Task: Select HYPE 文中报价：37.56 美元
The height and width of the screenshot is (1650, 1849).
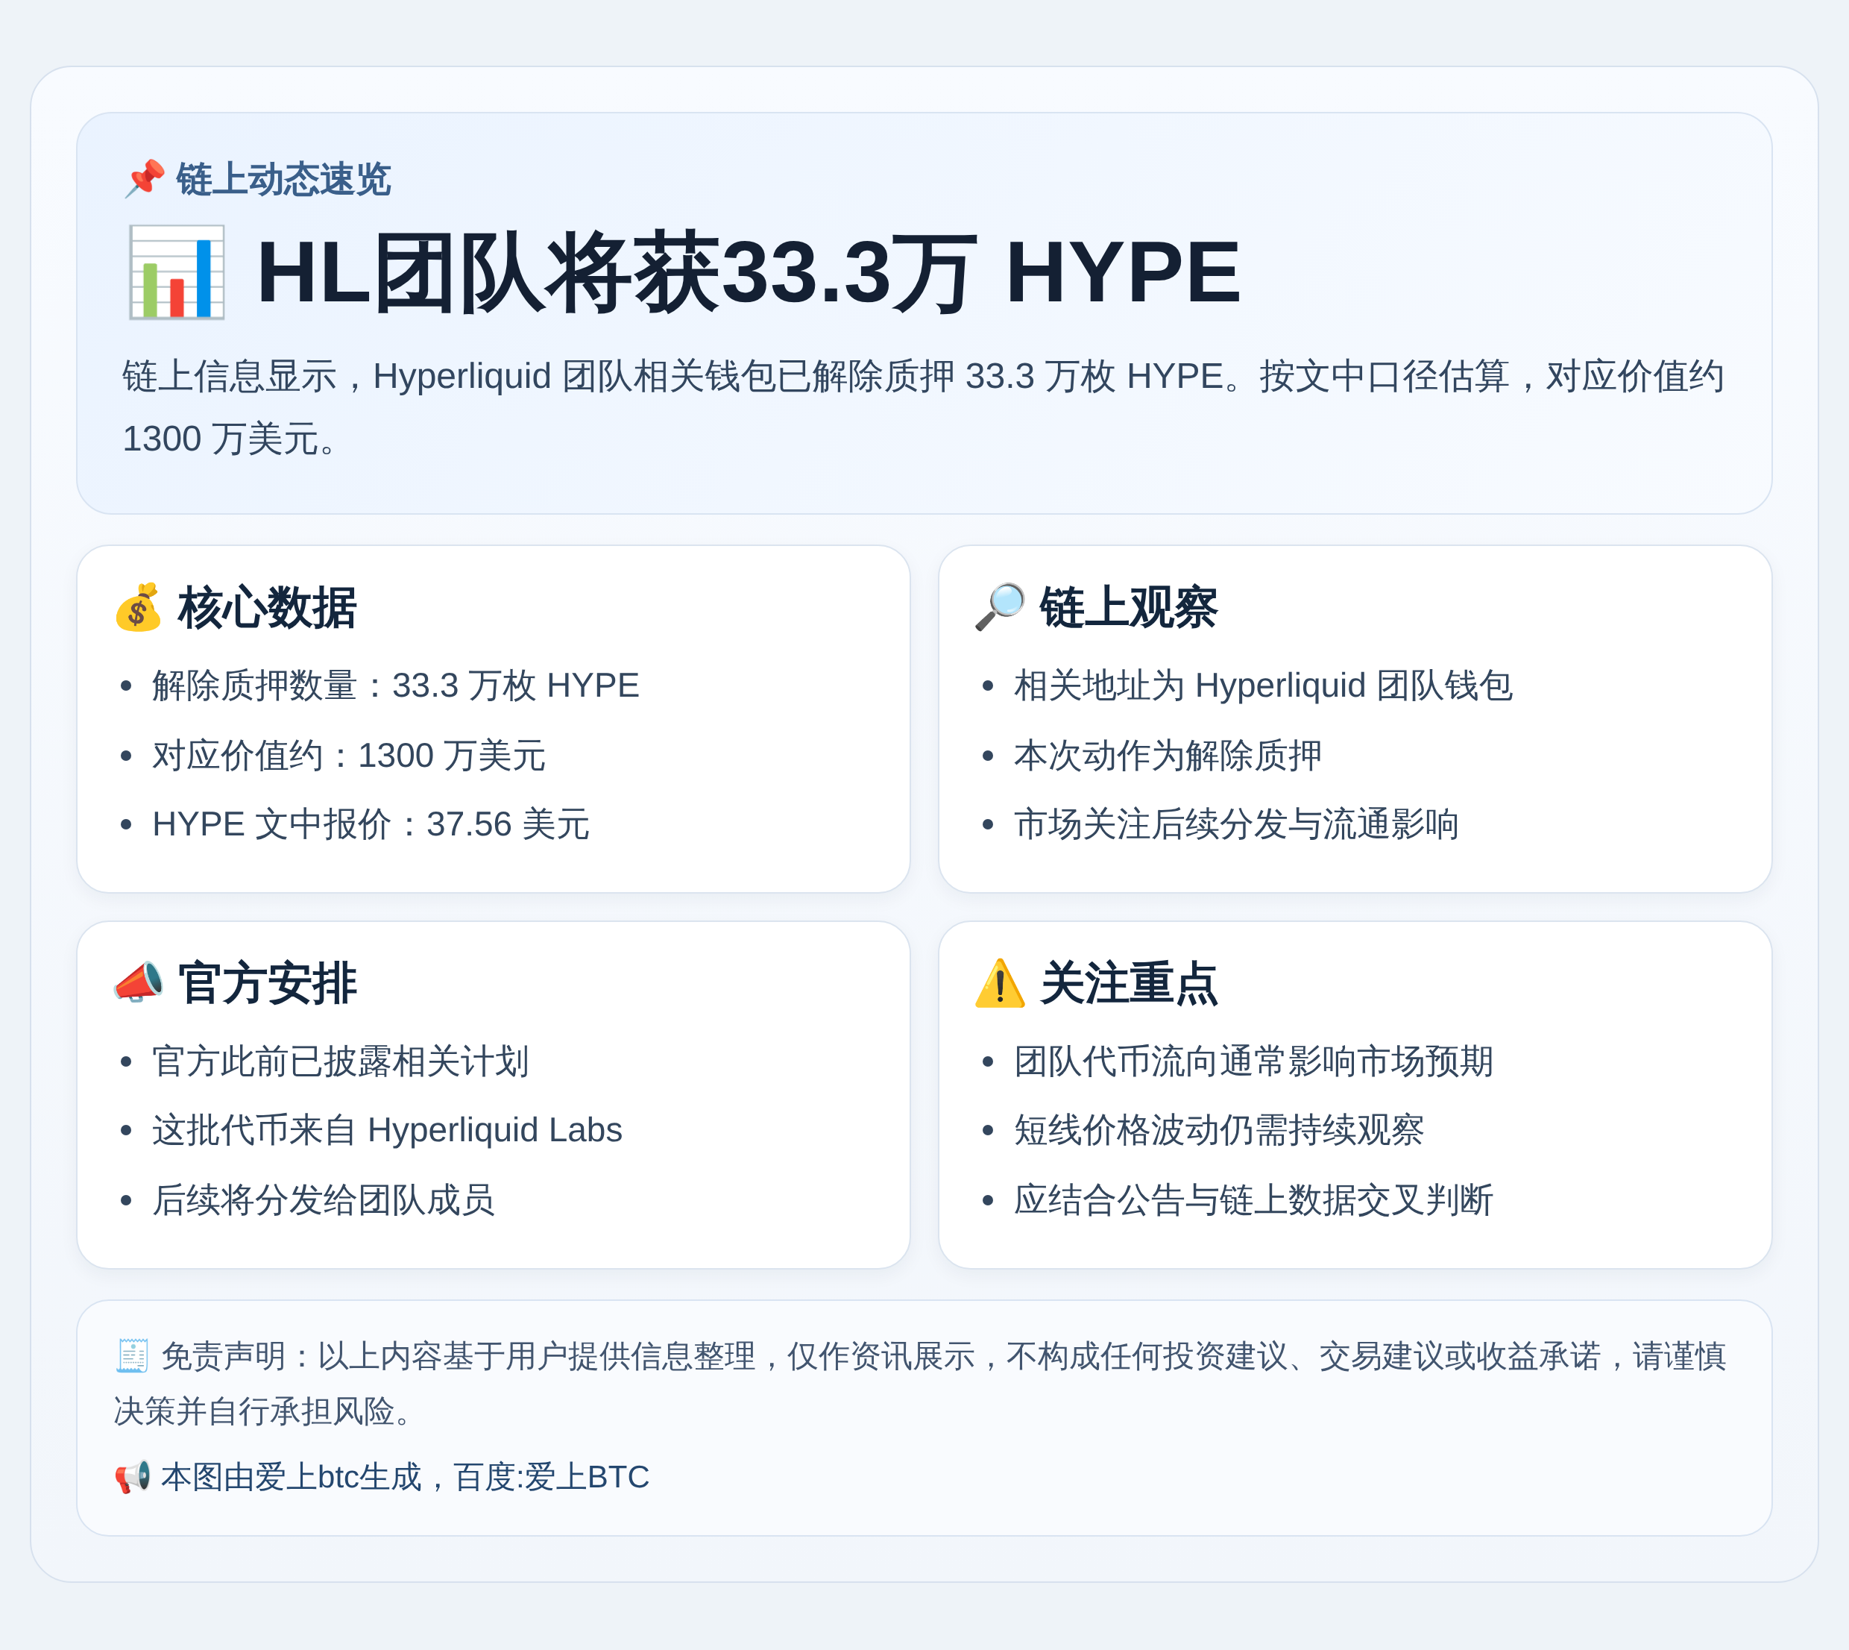Action: coord(371,824)
